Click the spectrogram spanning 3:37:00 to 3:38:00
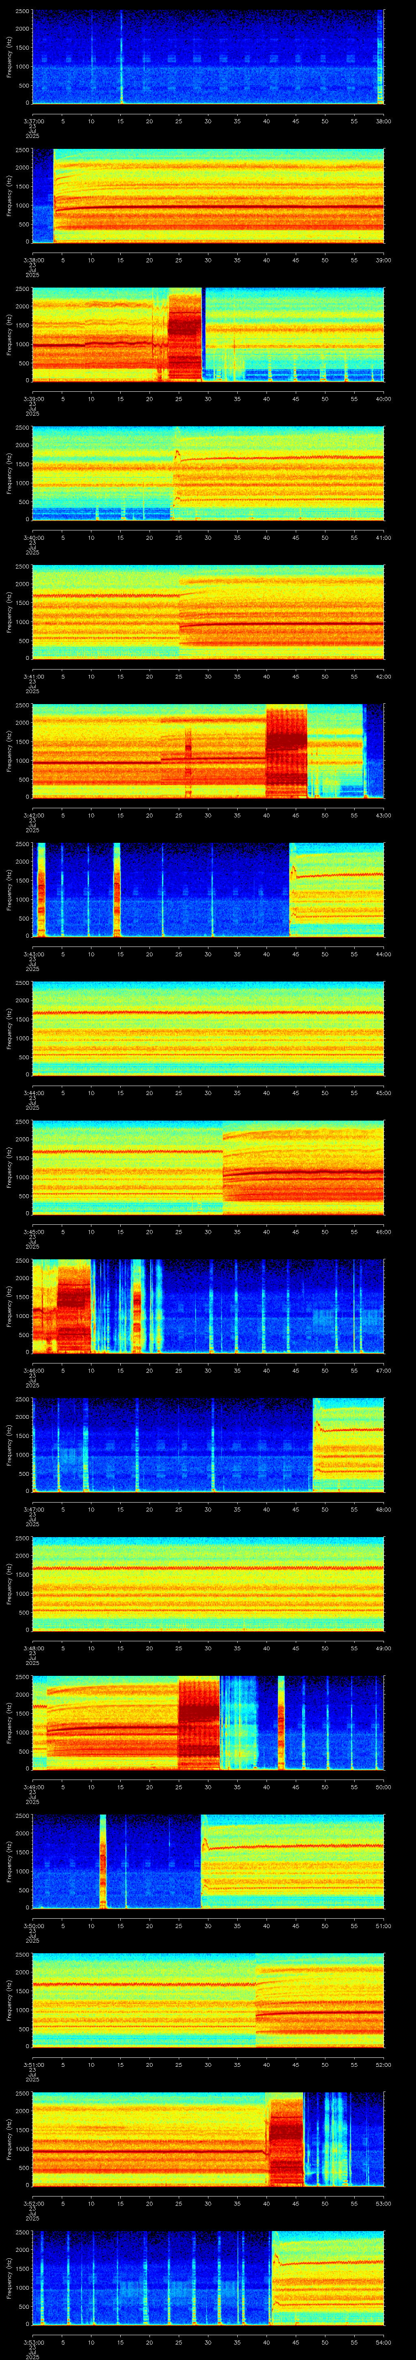This screenshot has height=2360, width=416. click(x=208, y=57)
